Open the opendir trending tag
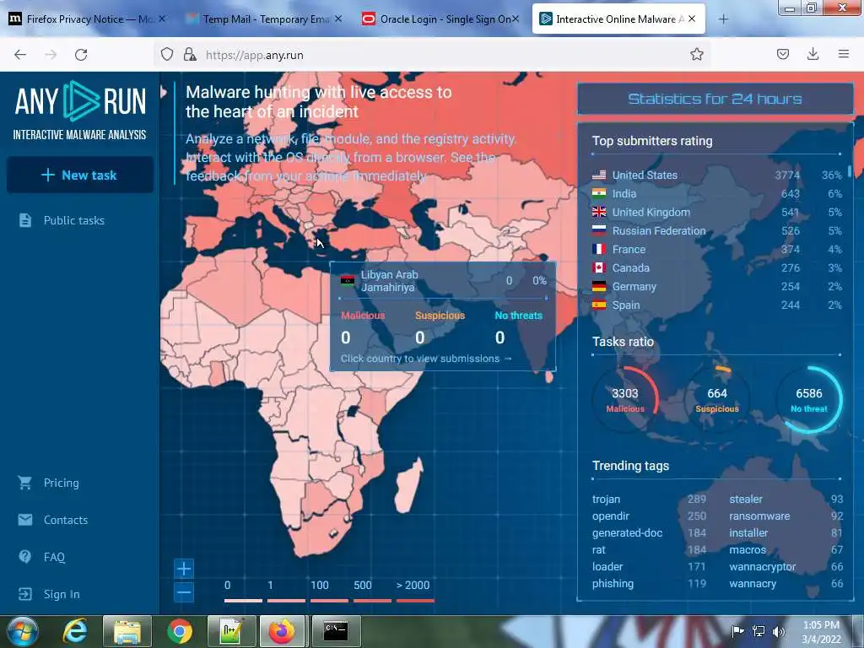 point(611,516)
